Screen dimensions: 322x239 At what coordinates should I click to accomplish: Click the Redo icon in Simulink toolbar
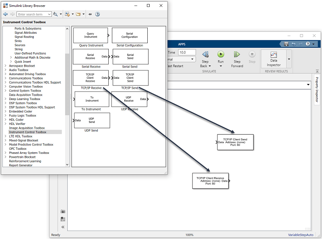[300, 44]
